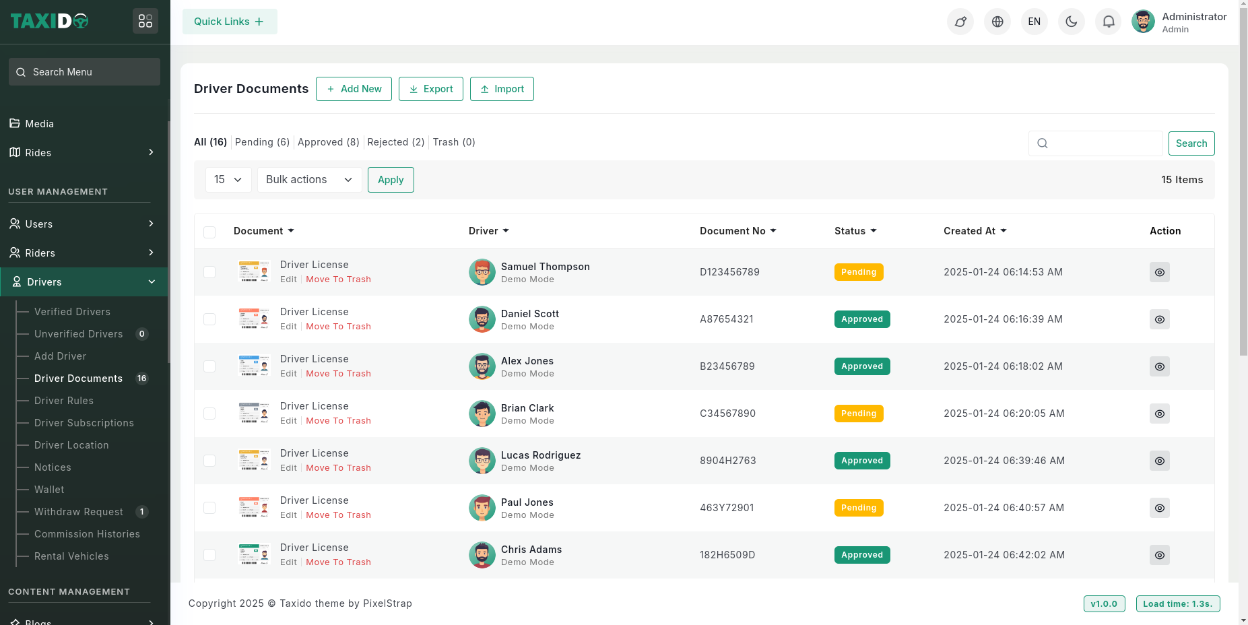This screenshot has height=625, width=1248.
Task: Open the Bulk actions dropdown
Action: pos(309,180)
